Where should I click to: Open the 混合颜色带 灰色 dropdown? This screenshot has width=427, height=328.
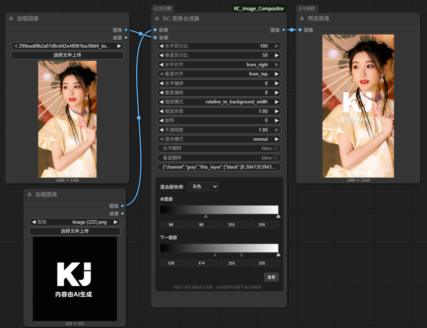tap(203, 186)
